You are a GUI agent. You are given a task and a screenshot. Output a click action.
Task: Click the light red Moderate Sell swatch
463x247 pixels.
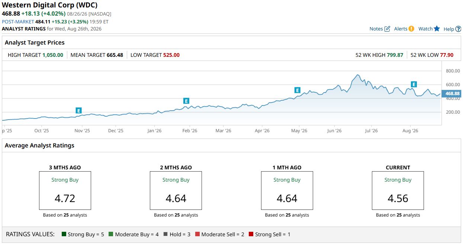[197, 234]
